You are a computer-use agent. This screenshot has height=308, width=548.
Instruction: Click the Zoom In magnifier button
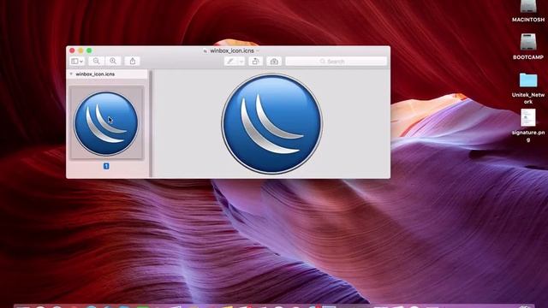(113, 61)
